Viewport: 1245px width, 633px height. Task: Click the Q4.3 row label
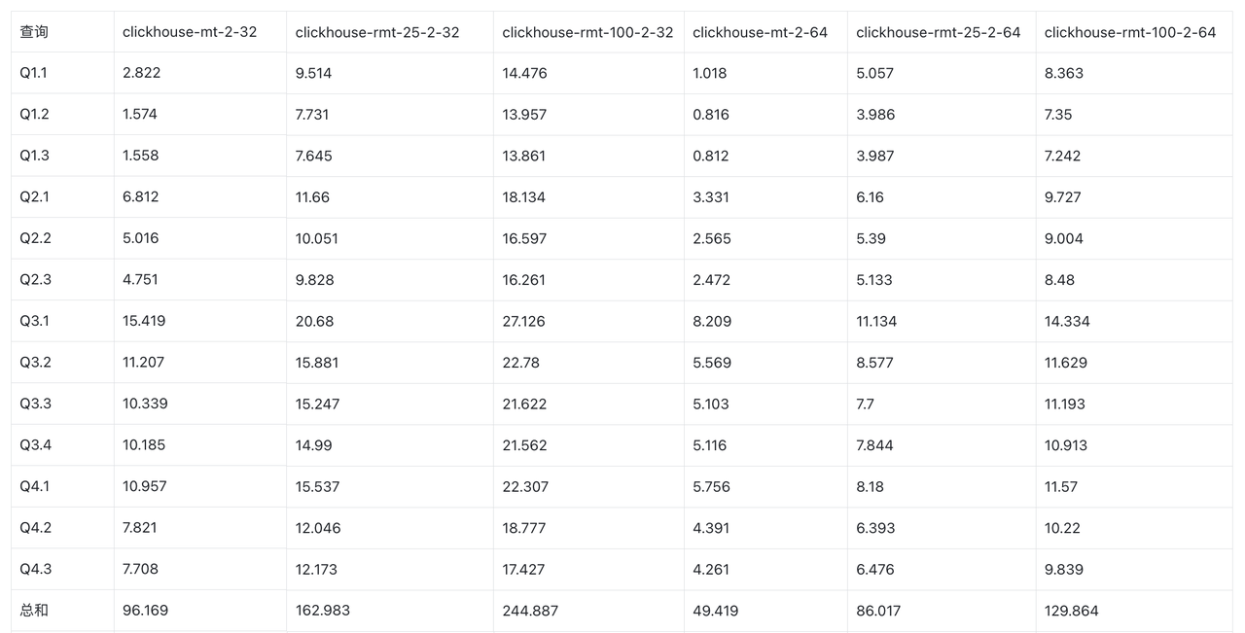35,569
